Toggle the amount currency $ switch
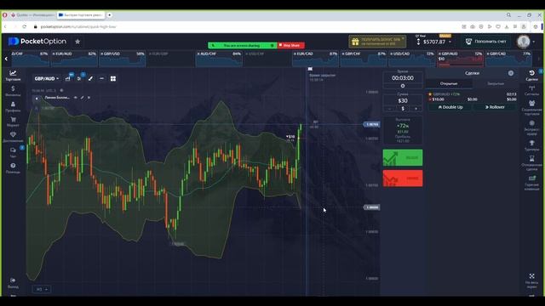Image resolution: width=545 pixels, height=306 pixels. coord(403,109)
